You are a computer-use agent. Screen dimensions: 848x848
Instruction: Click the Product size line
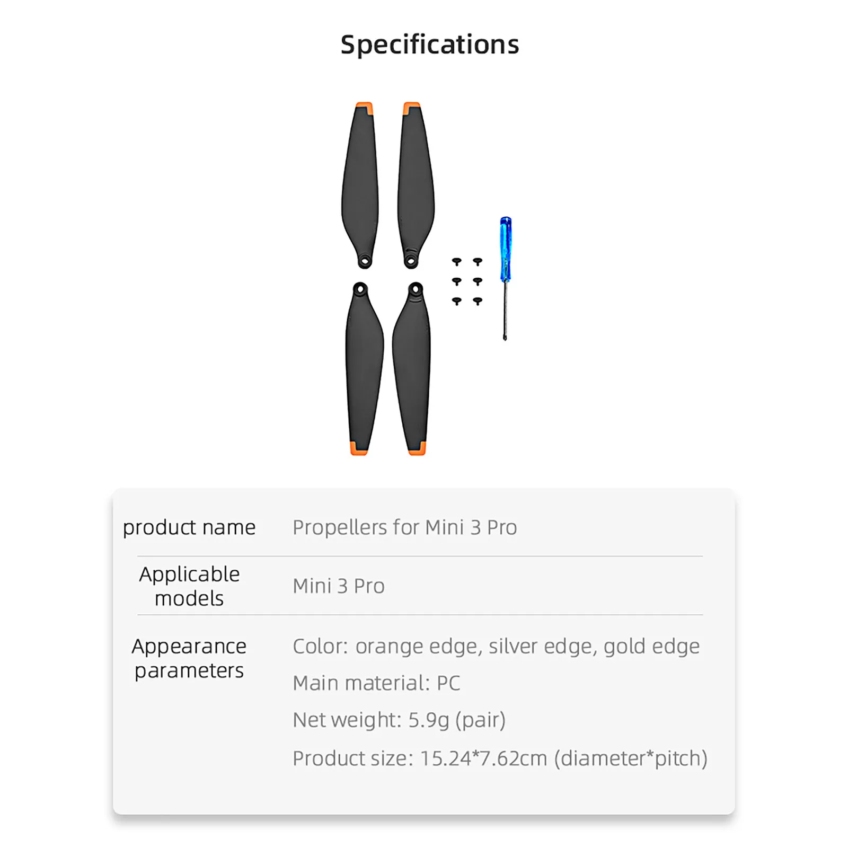point(500,758)
